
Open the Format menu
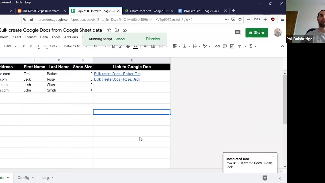(x=30, y=37)
